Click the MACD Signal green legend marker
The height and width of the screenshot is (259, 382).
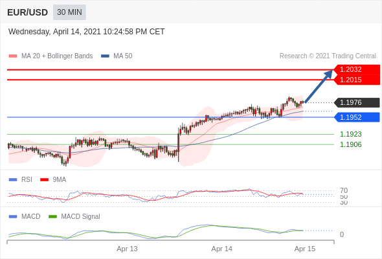(52, 217)
